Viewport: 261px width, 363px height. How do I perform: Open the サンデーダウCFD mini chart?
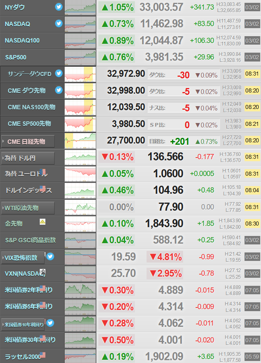tap(80, 74)
